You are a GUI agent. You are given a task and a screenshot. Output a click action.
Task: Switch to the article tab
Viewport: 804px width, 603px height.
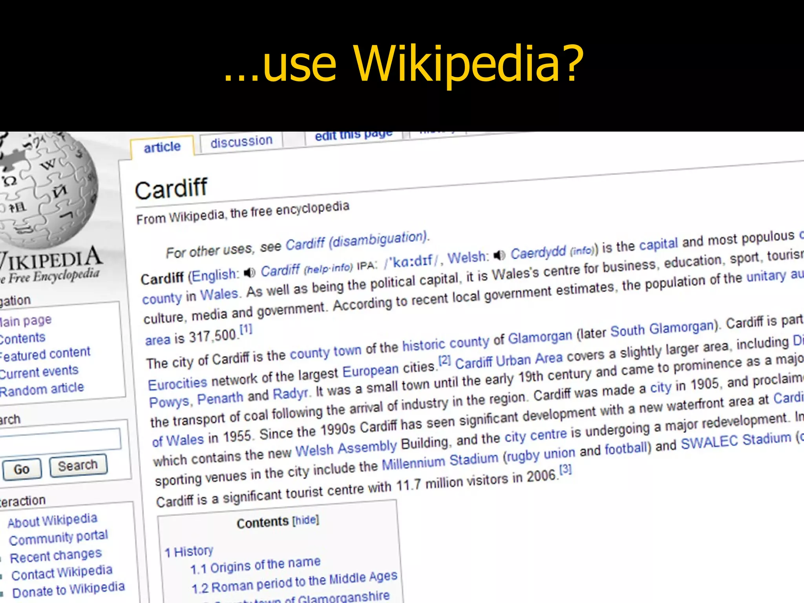(x=162, y=148)
